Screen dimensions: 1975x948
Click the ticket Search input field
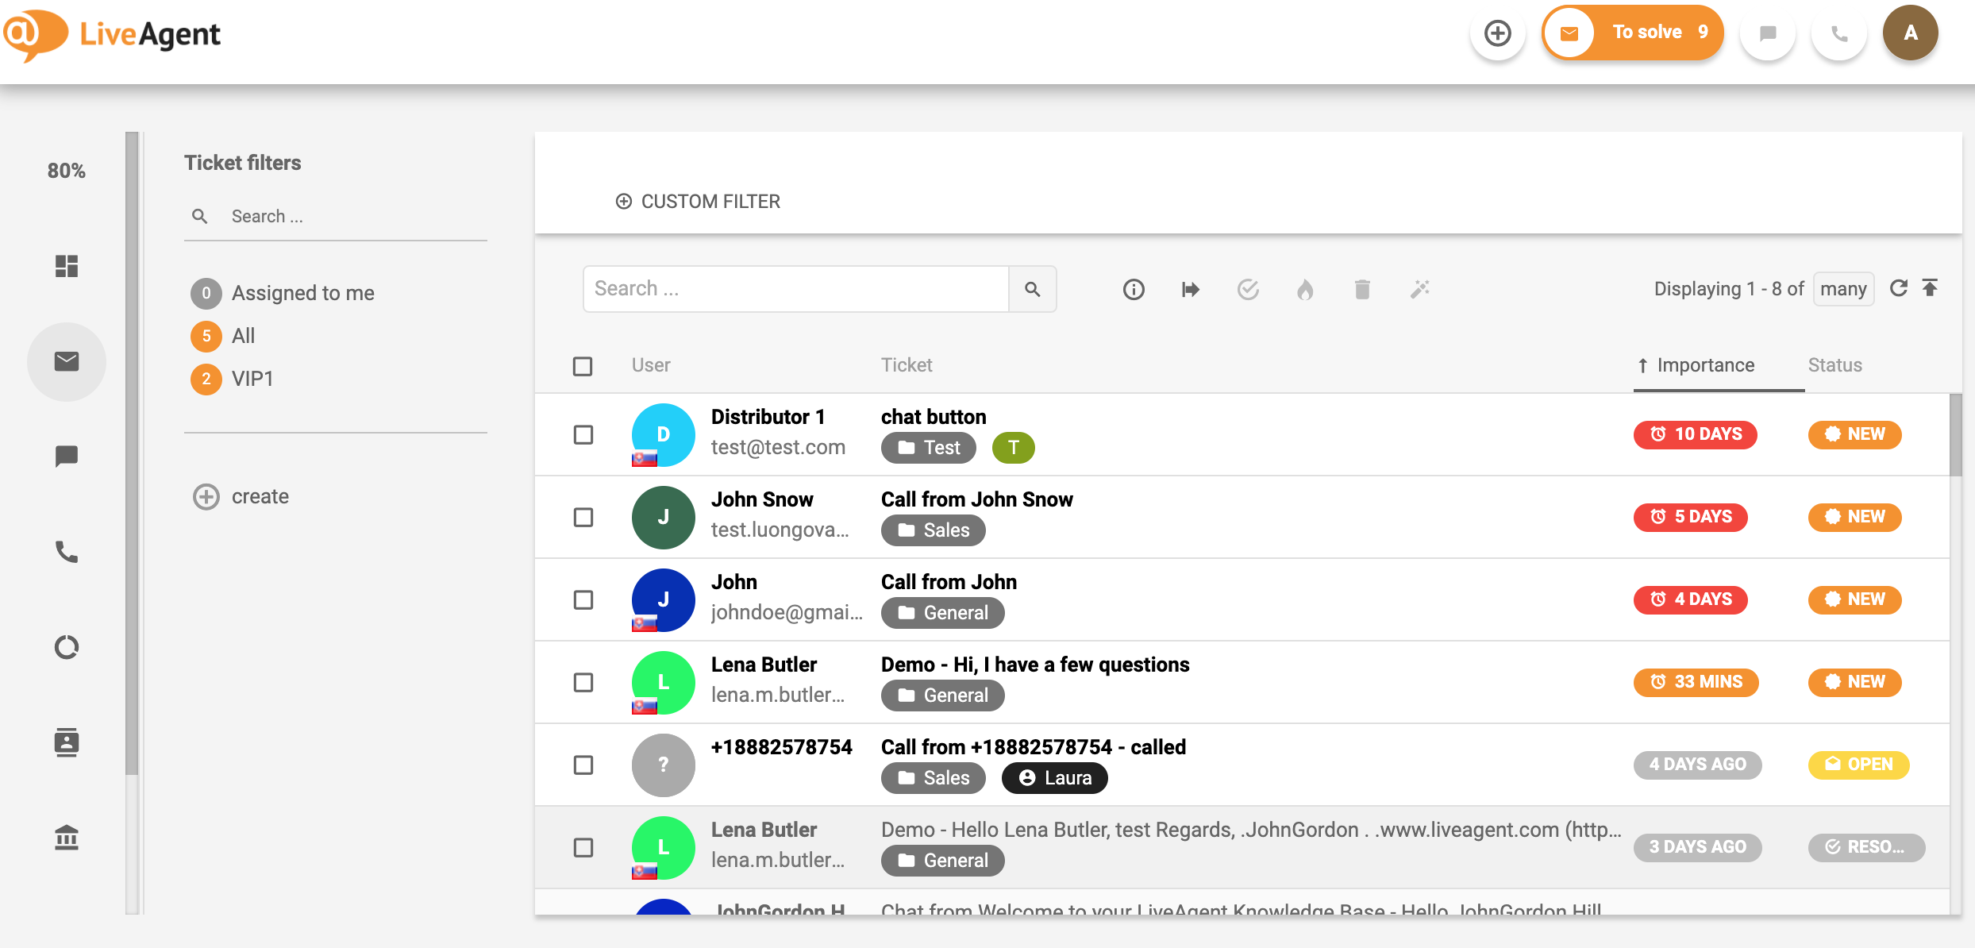(x=795, y=289)
